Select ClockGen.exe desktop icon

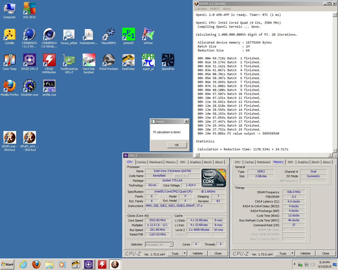pos(29,88)
